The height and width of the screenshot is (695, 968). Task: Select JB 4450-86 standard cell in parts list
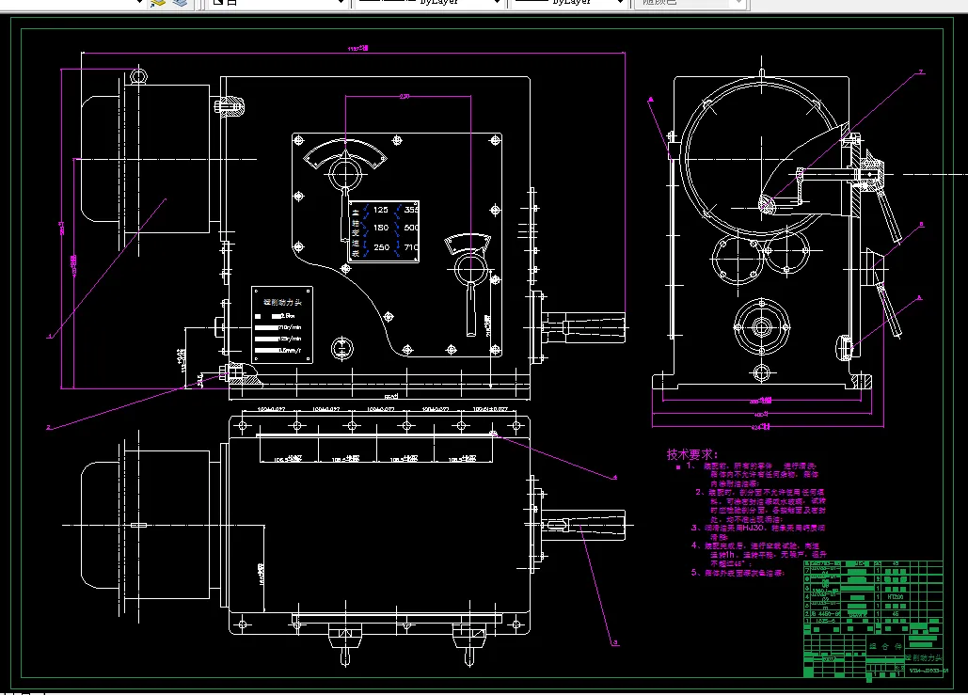tap(825, 614)
